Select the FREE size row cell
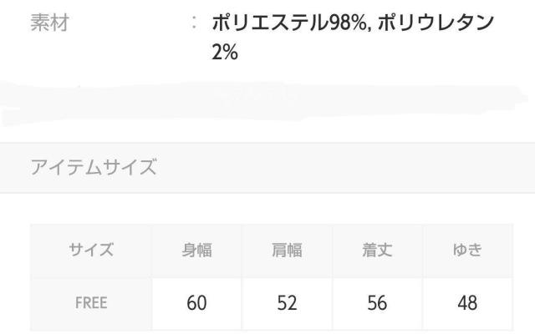The width and height of the screenshot is (535, 334). [x=90, y=302]
